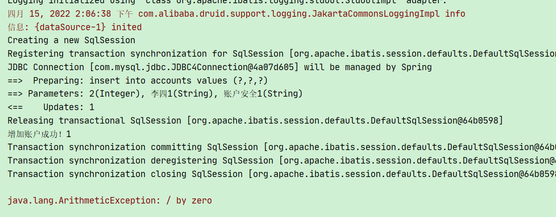Viewport: 556px width, 217px height.
Task: Click the 'Transaction synchronization closing SqlSession' line
Action: coord(282,174)
